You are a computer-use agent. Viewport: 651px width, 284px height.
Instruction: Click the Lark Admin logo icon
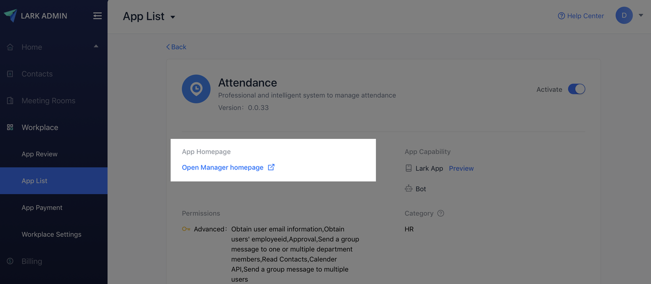coord(10,15)
